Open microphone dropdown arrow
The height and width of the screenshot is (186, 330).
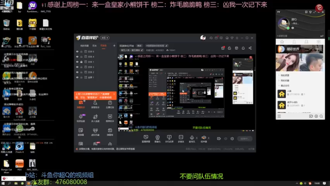[x=197, y=138]
